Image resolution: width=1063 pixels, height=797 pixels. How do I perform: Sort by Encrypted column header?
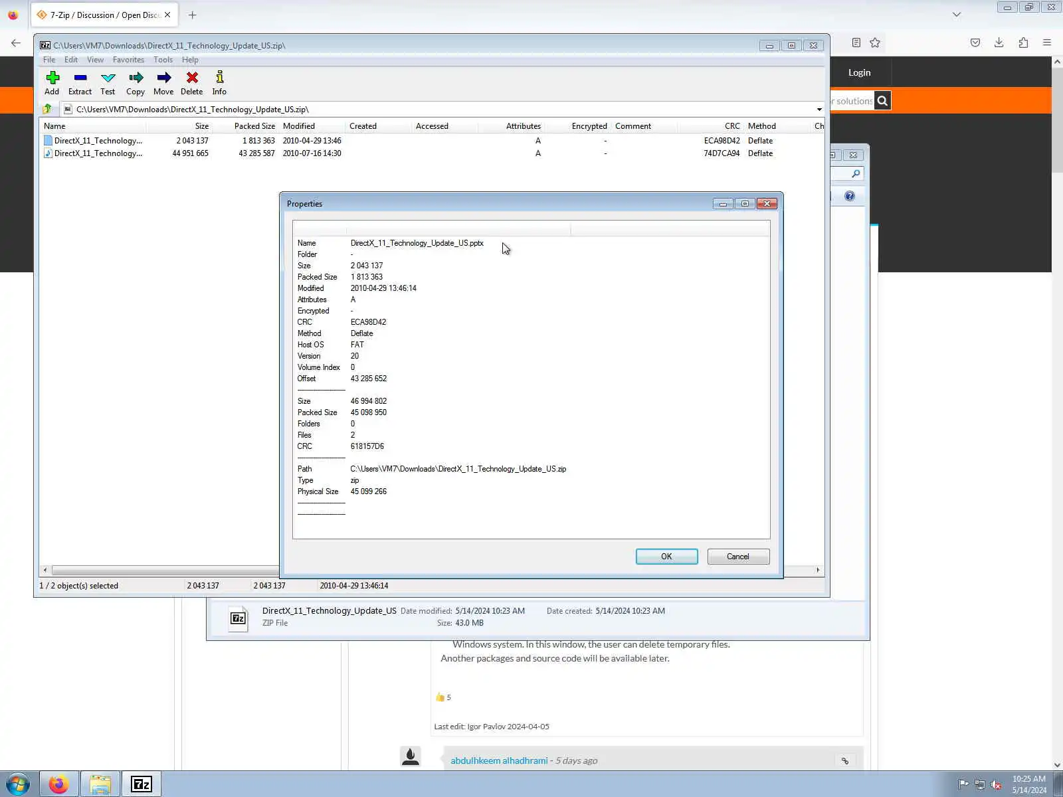click(577, 126)
